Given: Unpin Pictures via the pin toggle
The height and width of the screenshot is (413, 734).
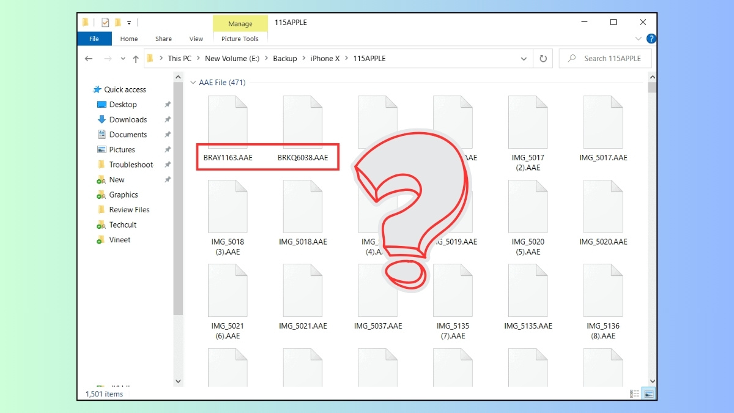Looking at the screenshot, I should [168, 149].
